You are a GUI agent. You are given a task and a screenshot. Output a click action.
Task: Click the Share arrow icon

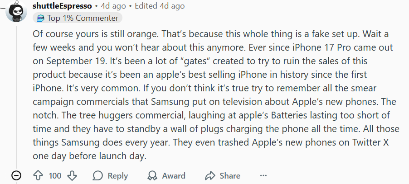[x=210, y=175]
